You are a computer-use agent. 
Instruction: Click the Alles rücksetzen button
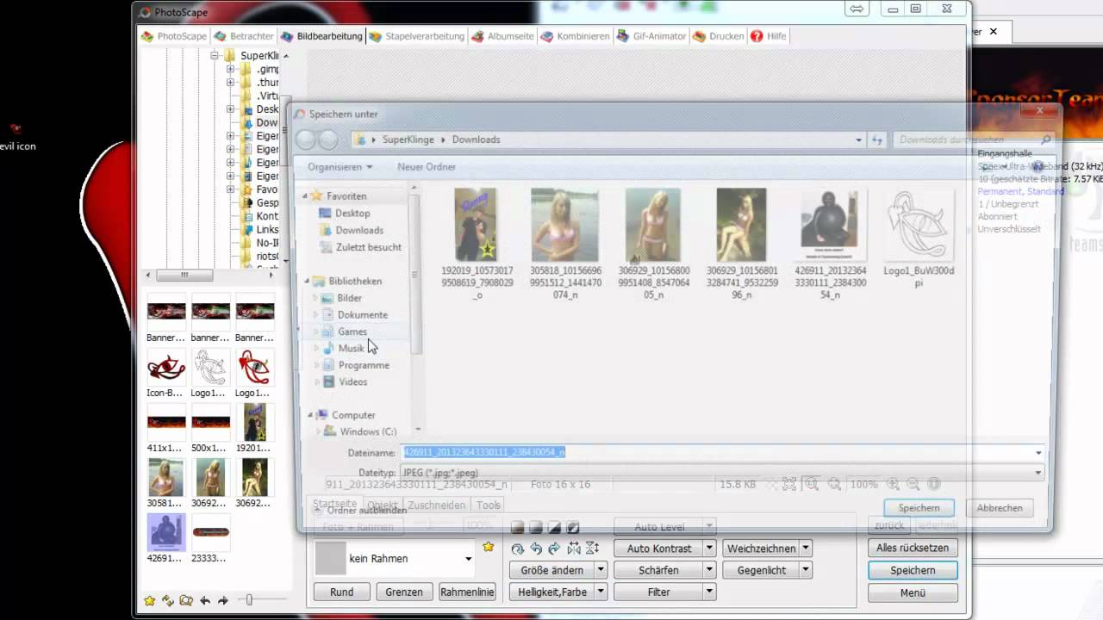(911, 548)
